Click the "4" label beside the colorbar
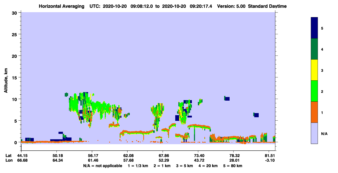The image size is (338, 173). 322,49
